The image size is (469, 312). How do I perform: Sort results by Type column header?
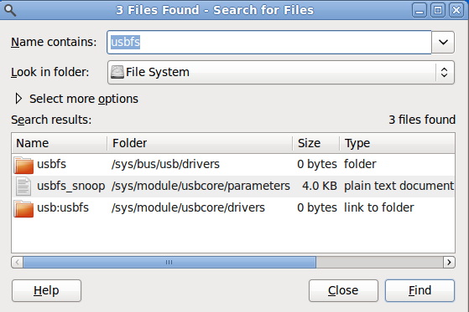tap(397, 143)
